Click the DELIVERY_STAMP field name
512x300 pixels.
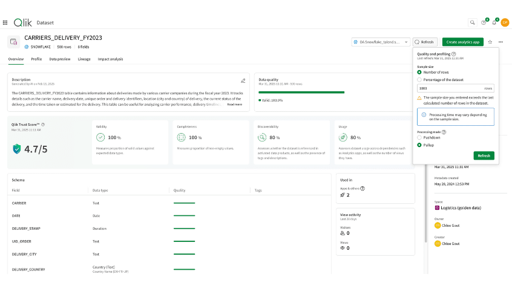click(x=26, y=229)
